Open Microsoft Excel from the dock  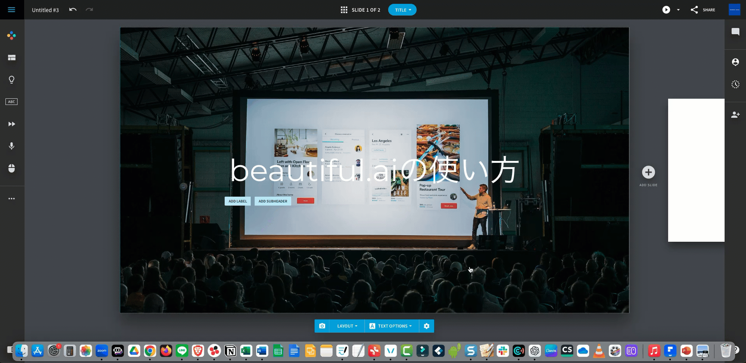pyautogui.click(x=246, y=351)
